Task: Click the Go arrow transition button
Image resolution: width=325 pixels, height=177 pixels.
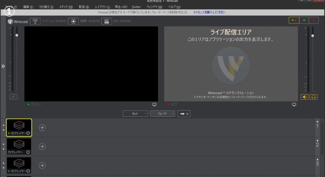Action: (184, 114)
